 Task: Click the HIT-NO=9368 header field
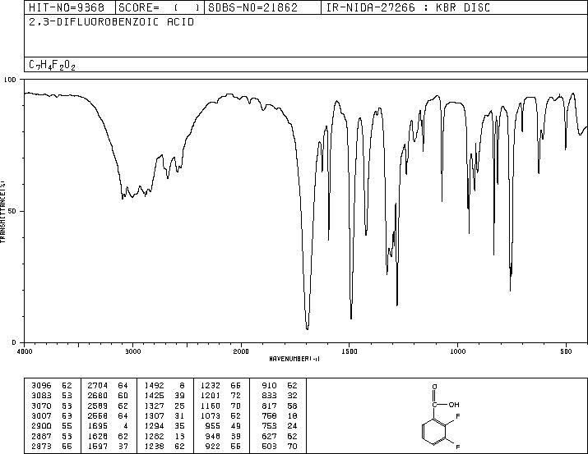coord(70,7)
